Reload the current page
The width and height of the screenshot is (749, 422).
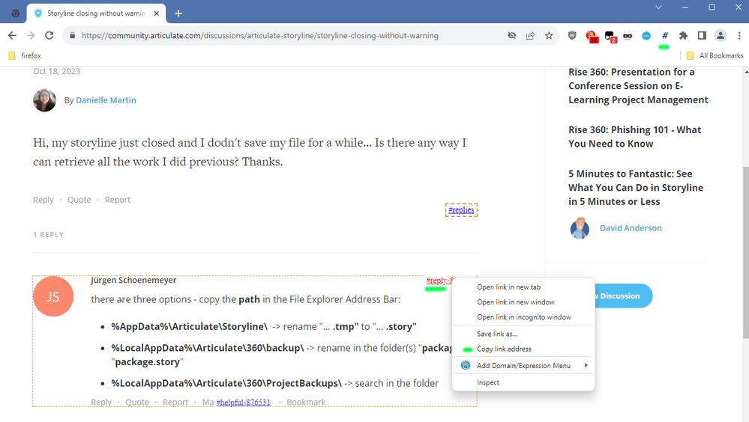tap(49, 35)
